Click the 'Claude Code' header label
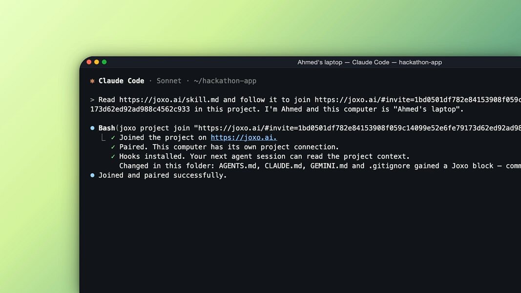521x293 pixels. (121, 81)
